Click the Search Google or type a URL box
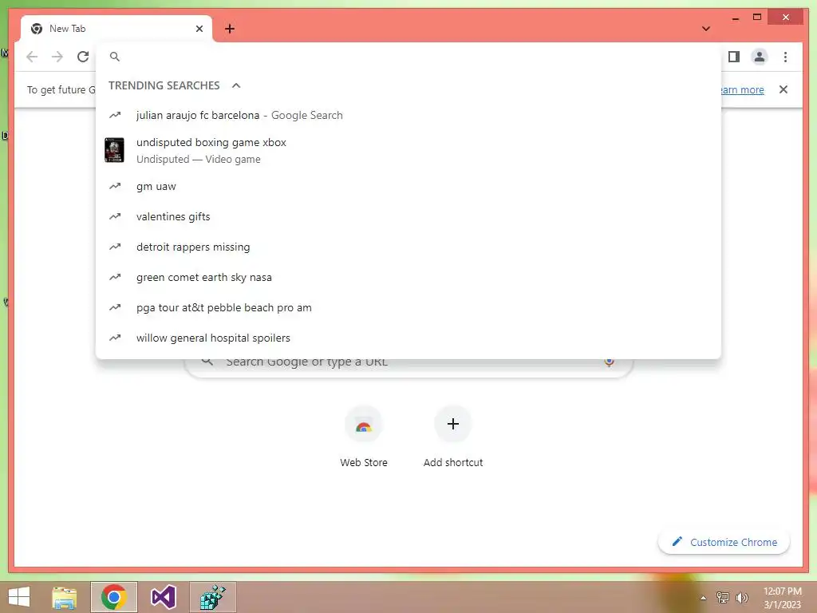This screenshot has height=613, width=817. coord(409,367)
